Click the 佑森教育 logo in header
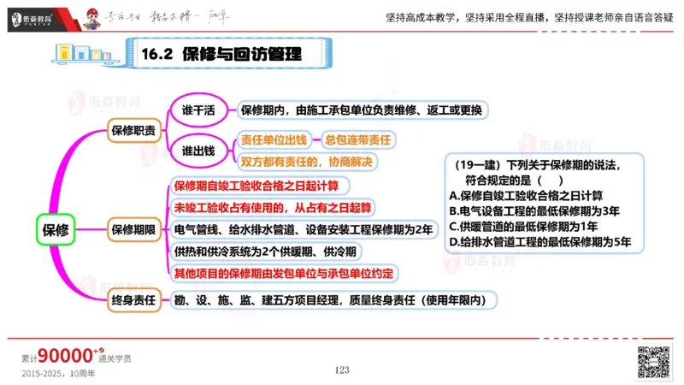 click(32, 19)
